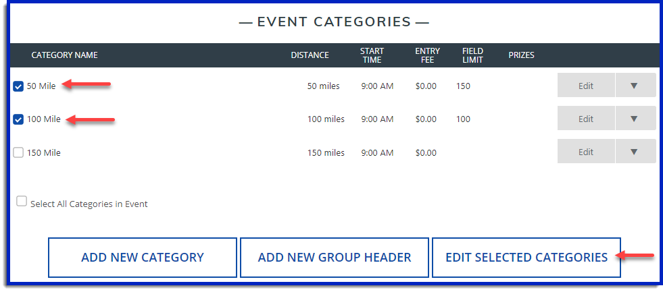Click Edit button for 150 Mile category
The width and height of the screenshot is (663, 292).
(586, 152)
